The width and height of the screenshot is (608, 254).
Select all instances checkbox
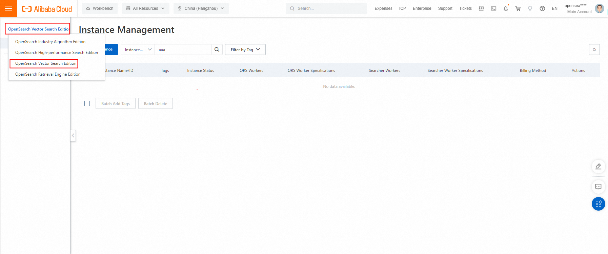point(87,103)
